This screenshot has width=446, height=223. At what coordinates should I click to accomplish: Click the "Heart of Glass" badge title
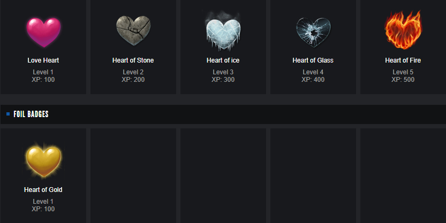coord(313,60)
